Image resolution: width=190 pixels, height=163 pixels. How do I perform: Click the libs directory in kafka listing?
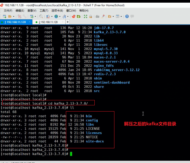[90, 124]
